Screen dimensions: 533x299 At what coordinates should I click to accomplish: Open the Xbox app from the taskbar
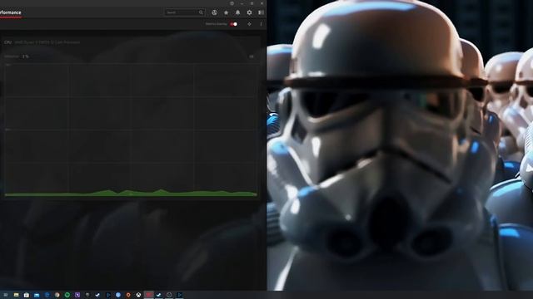tap(138, 295)
